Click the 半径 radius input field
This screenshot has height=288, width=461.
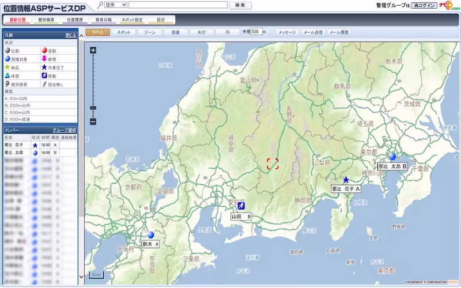(x=256, y=32)
